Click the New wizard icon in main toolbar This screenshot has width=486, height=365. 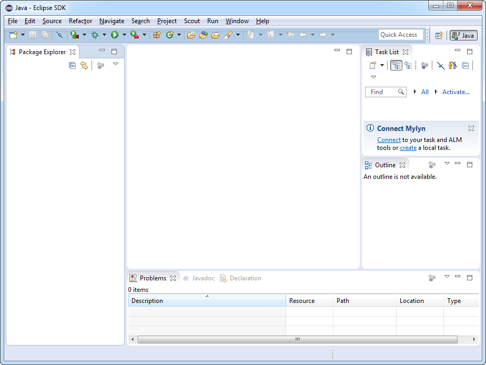tap(13, 35)
